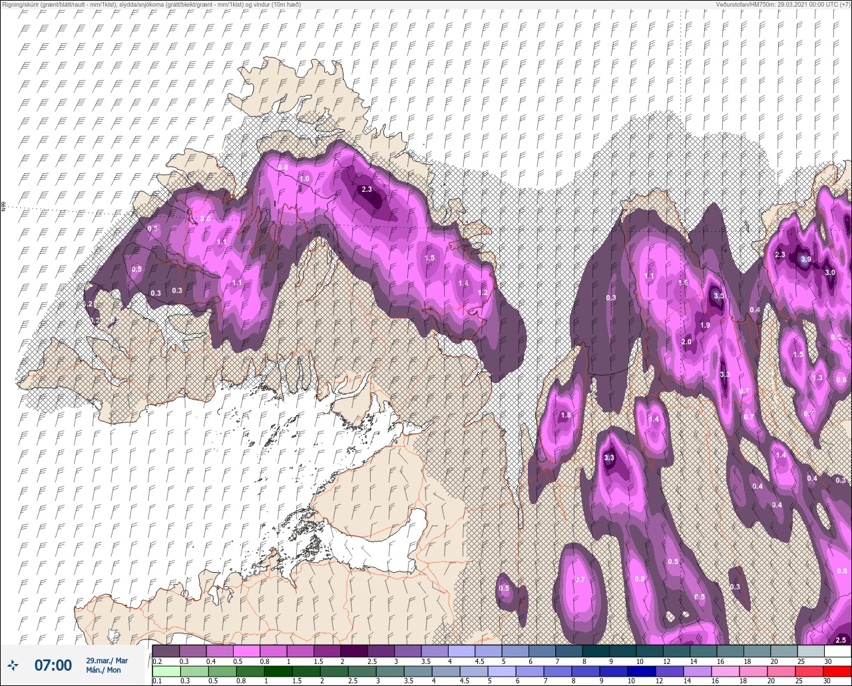The image size is (852, 686).
Task: Pick the dark mauve snow swatch between 0.2 and 0.3
Action: (x=166, y=651)
